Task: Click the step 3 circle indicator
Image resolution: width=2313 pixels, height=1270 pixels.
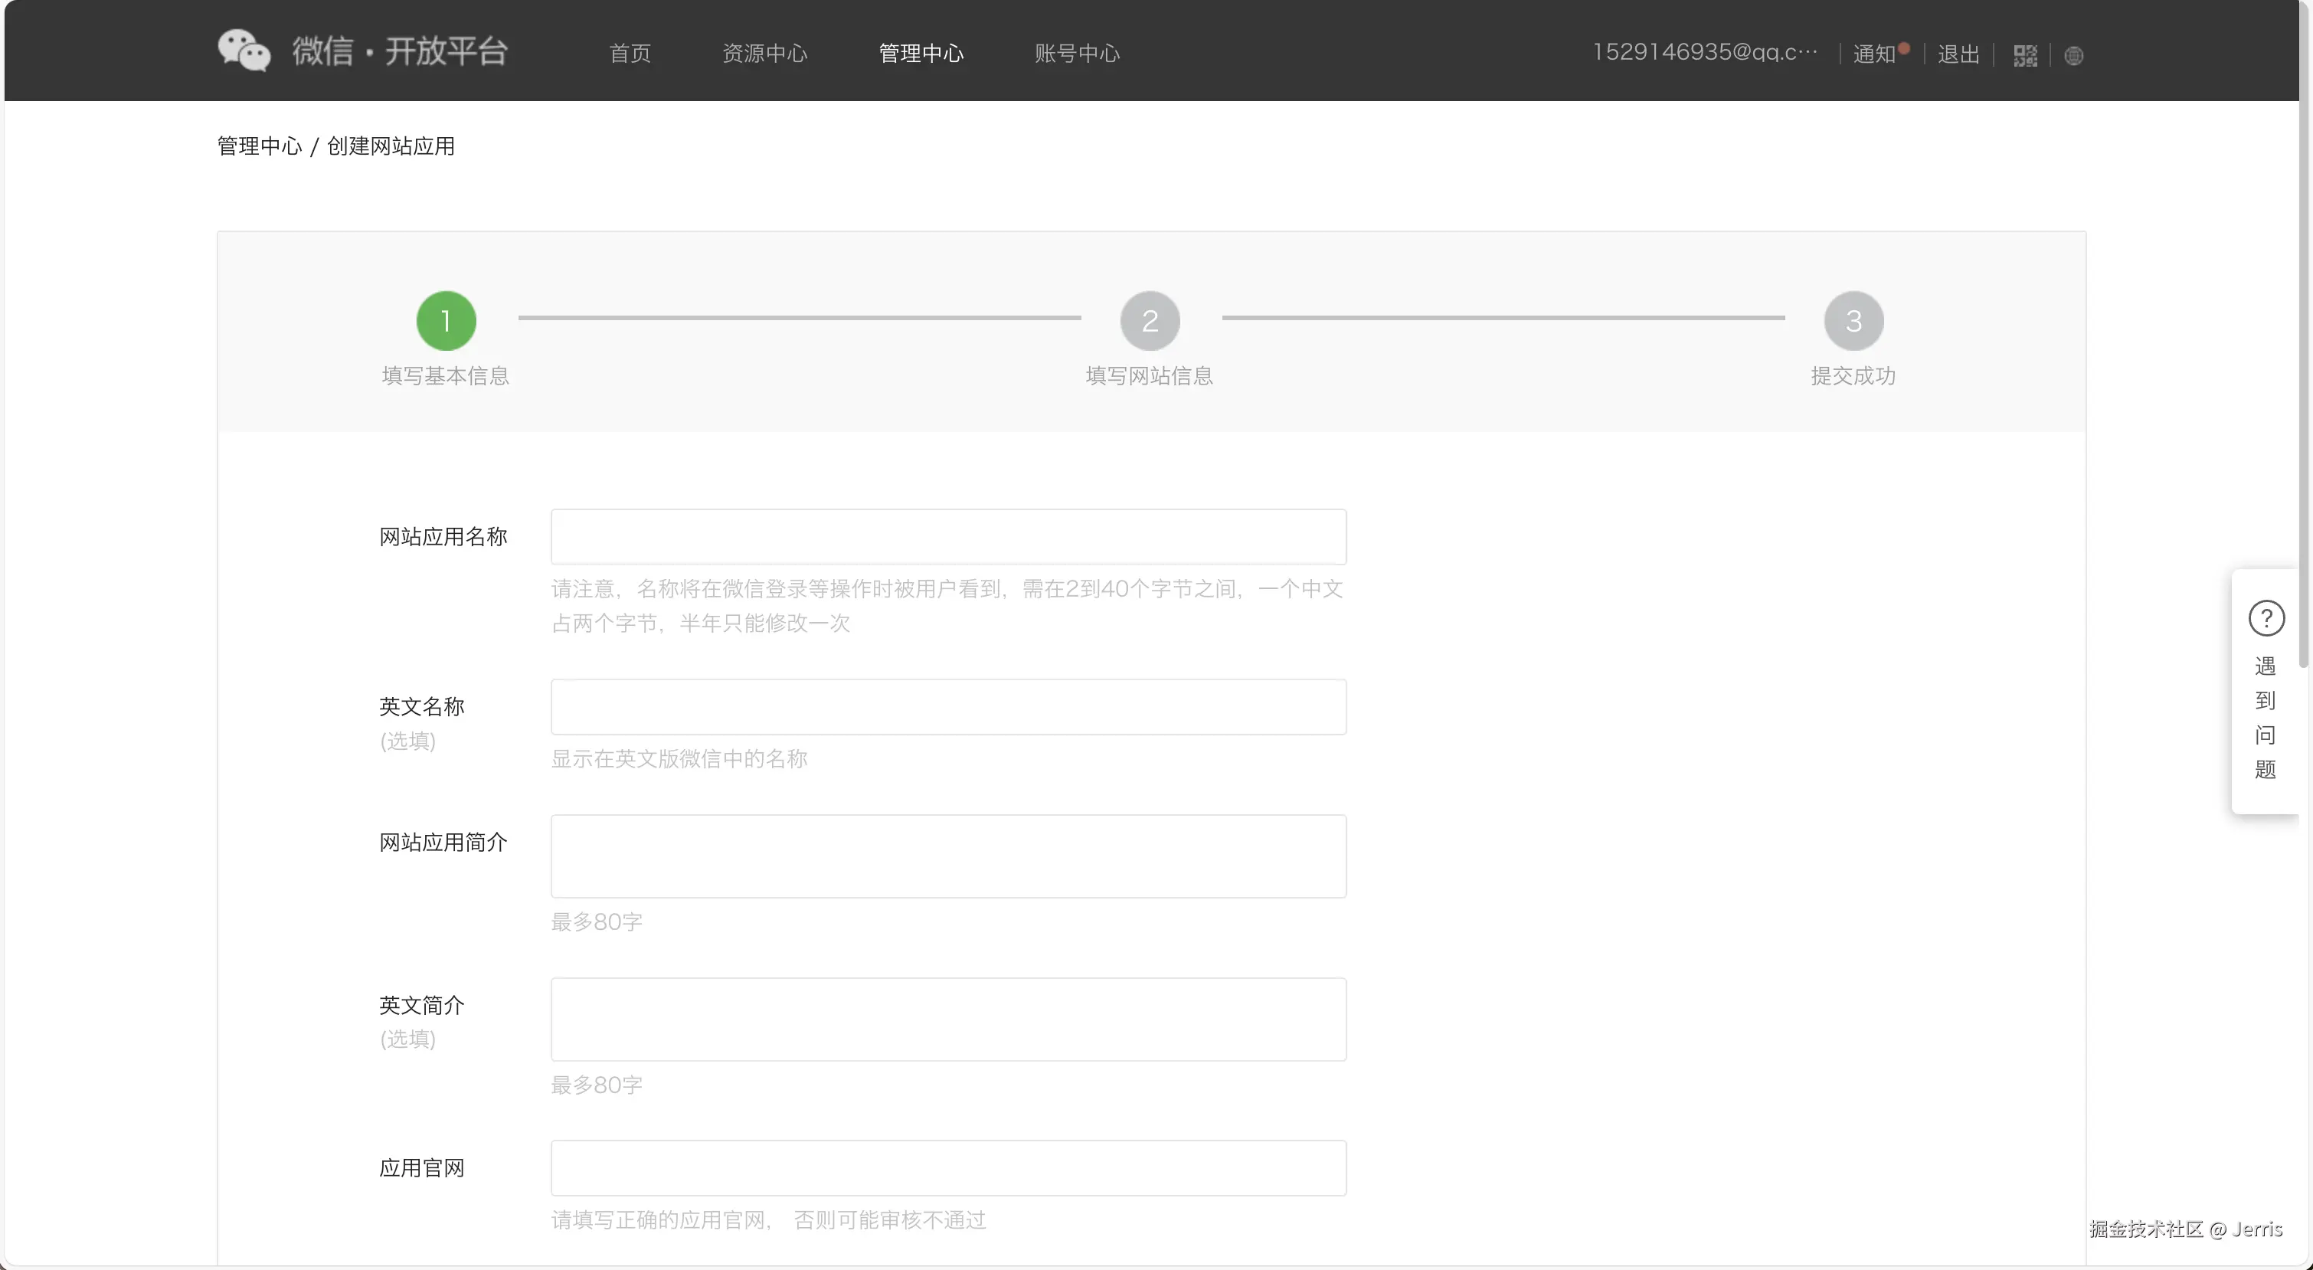Action: coord(1853,321)
